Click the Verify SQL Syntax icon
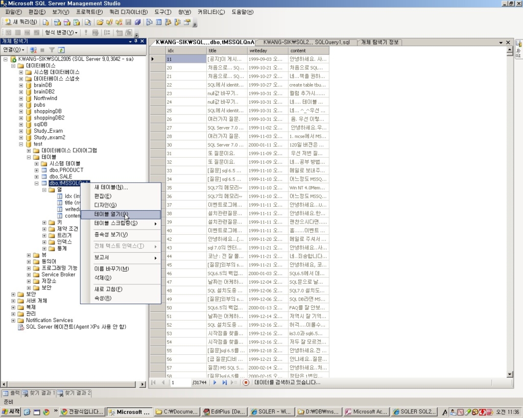 coord(96,32)
